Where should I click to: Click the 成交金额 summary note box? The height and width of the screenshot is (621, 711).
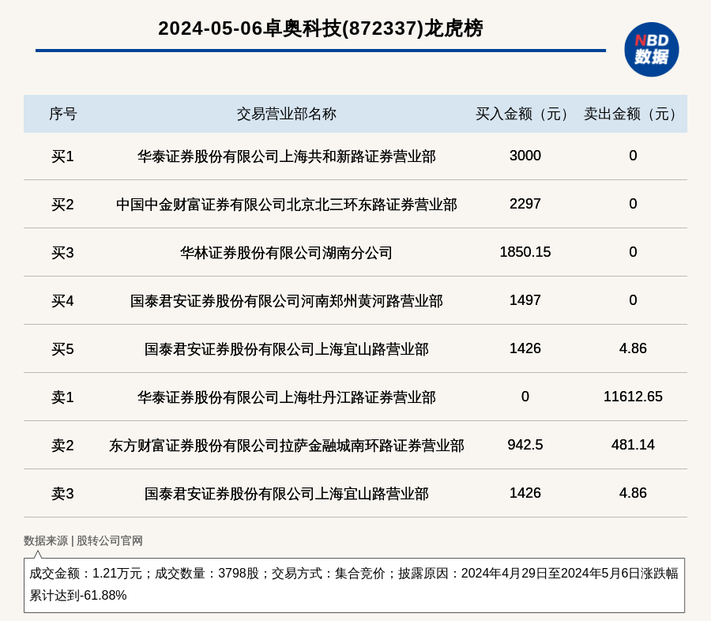tap(354, 585)
